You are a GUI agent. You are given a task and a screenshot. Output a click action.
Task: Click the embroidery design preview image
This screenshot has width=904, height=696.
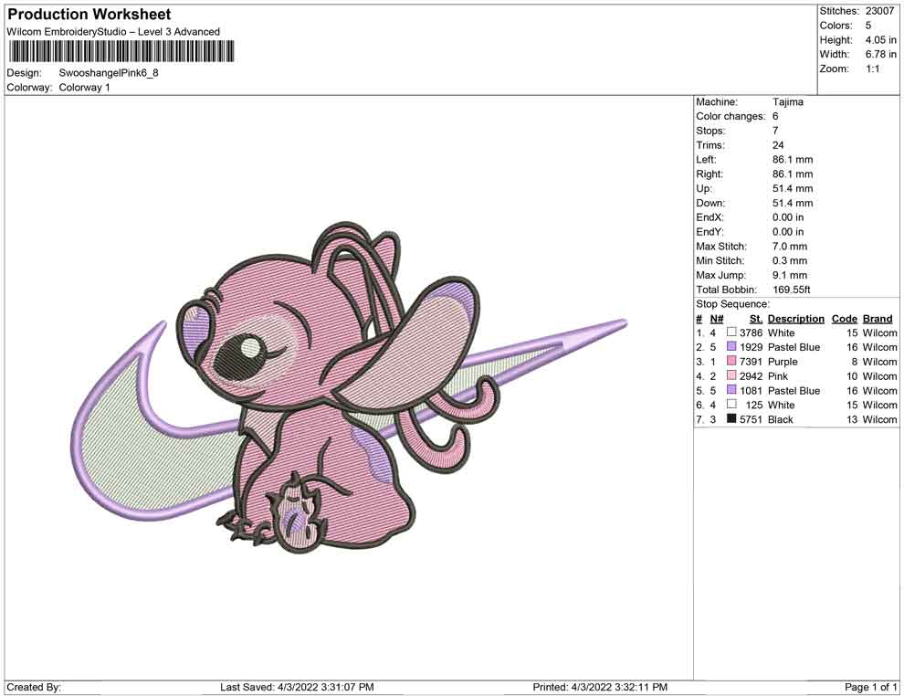[x=351, y=386]
